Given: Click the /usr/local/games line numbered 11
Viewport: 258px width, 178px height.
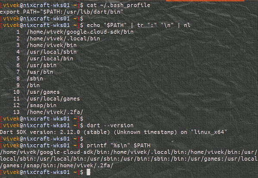Looking at the screenshot, I should pyautogui.click(x=53, y=99).
